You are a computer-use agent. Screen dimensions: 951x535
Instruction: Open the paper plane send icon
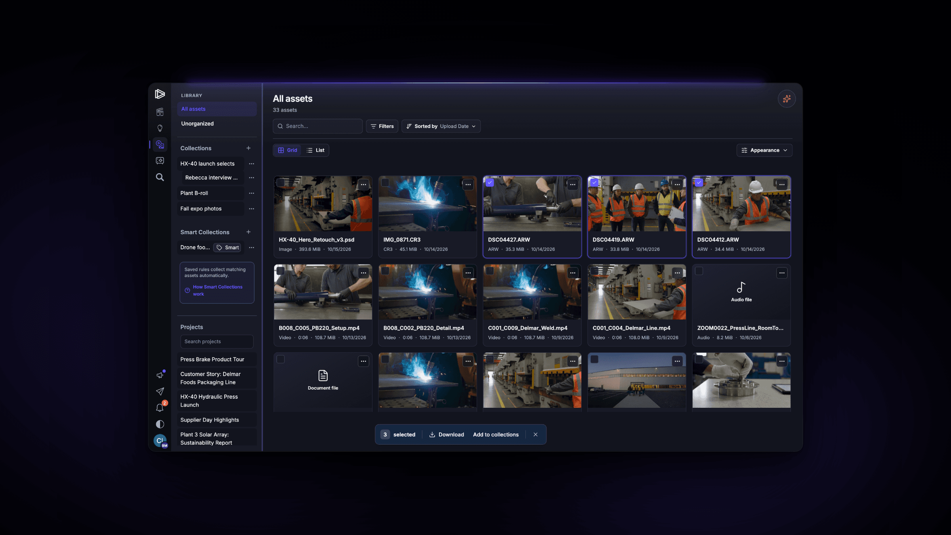pyautogui.click(x=160, y=392)
